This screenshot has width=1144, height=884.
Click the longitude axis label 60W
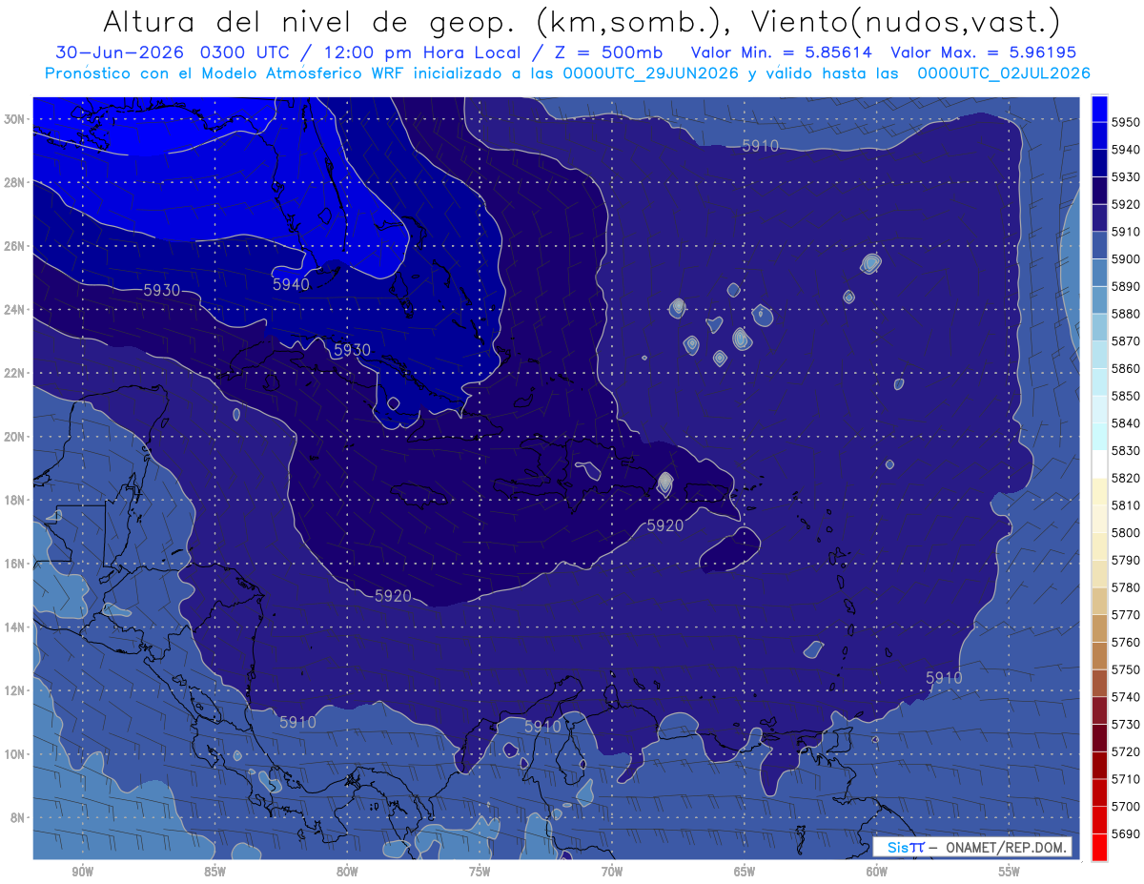[877, 872]
